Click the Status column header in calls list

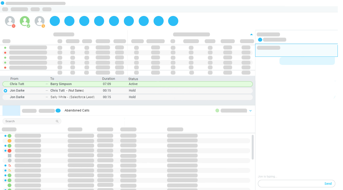pyautogui.click(x=133, y=79)
